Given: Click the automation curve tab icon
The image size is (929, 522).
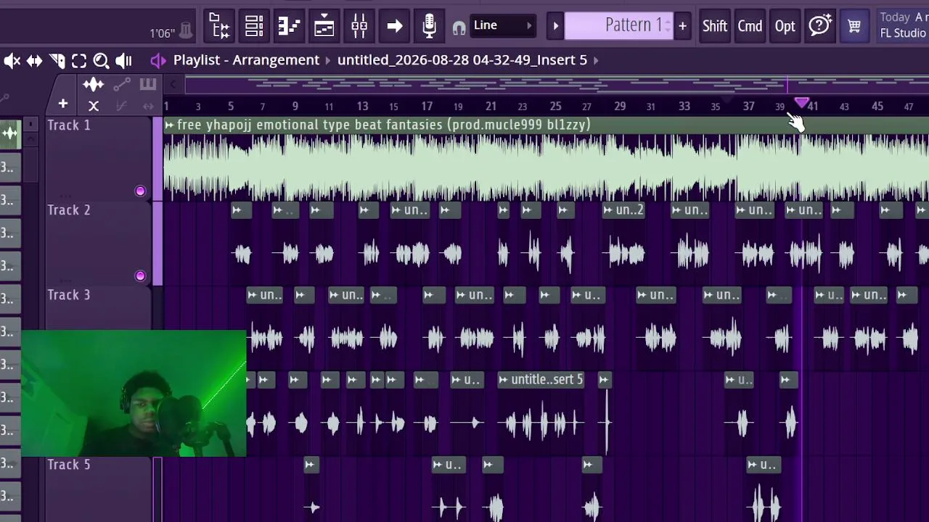Looking at the screenshot, I should pos(121,85).
